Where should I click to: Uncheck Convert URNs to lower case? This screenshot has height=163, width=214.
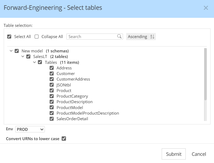click(64, 139)
